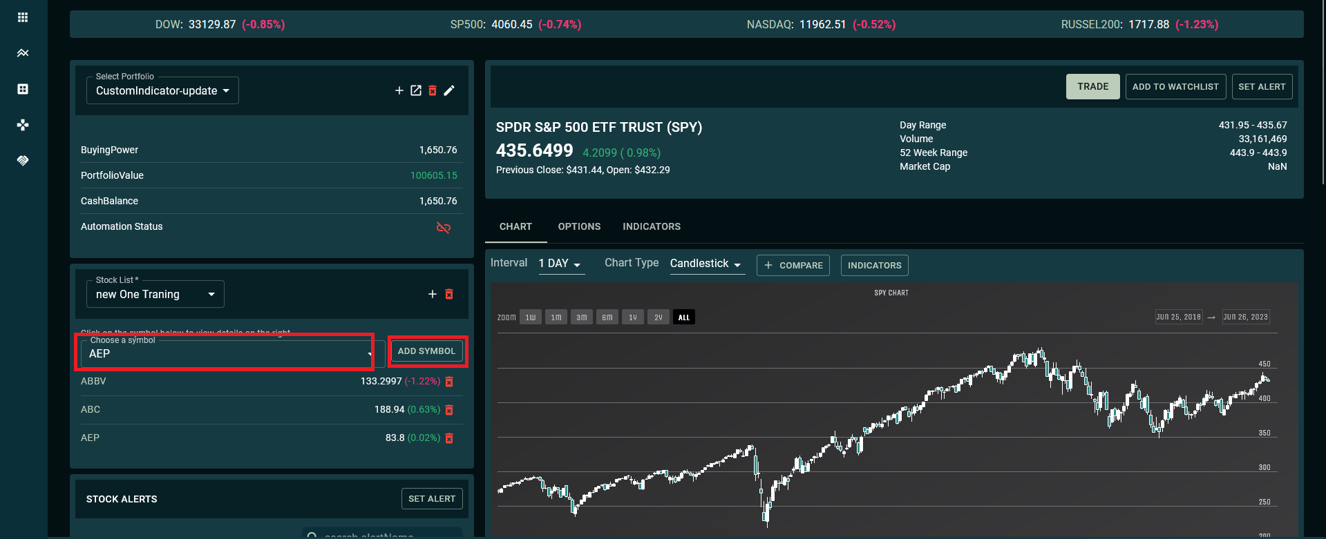Remove ABBV from the stock list

(449, 382)
